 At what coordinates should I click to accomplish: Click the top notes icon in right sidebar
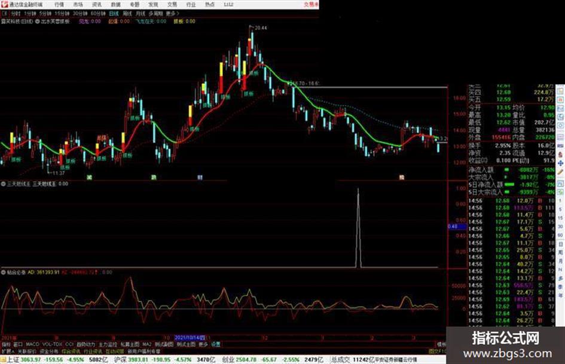click(560, 90)
